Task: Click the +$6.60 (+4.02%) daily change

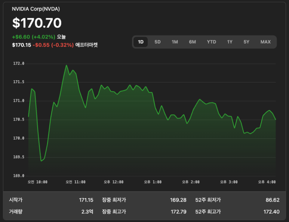Action: (34, 37)
